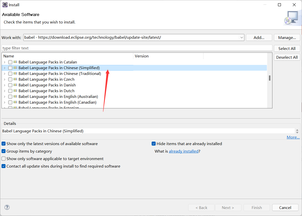Click category icon beside Chinese (Simplified) pack

click(15, 68)
